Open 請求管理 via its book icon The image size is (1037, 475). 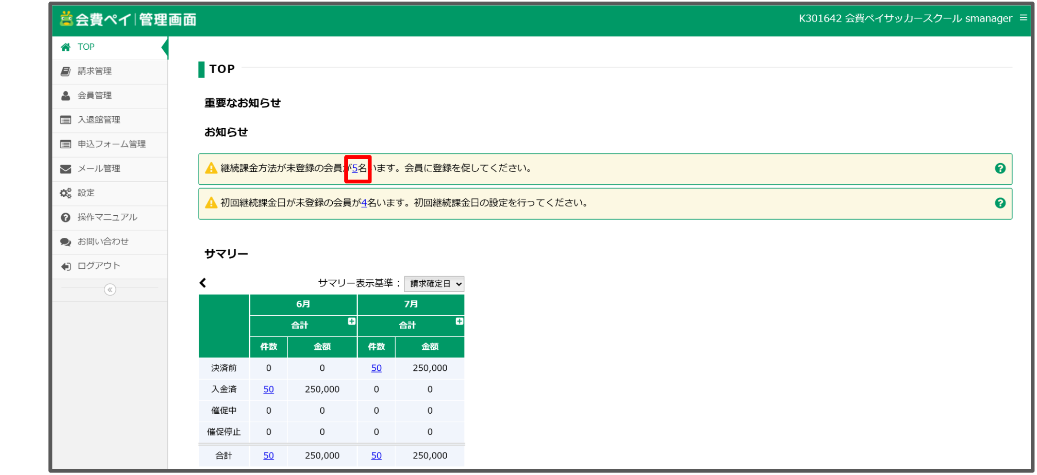click(66, 71)
